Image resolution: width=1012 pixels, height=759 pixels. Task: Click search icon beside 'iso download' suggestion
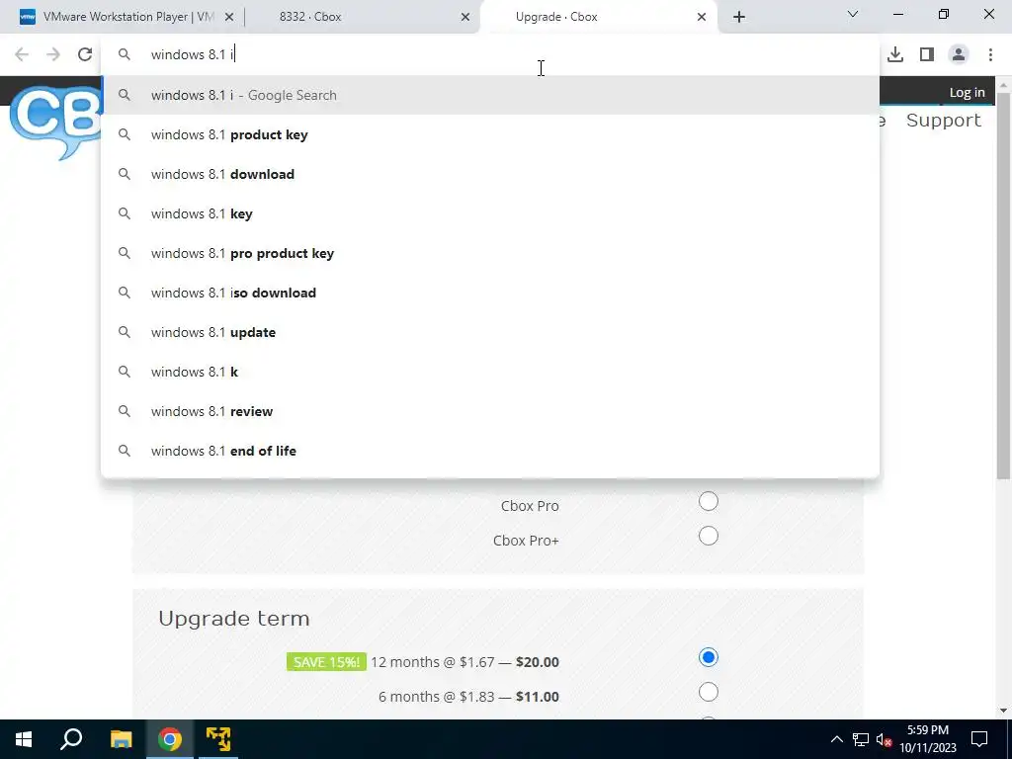[x=124, y=293]
